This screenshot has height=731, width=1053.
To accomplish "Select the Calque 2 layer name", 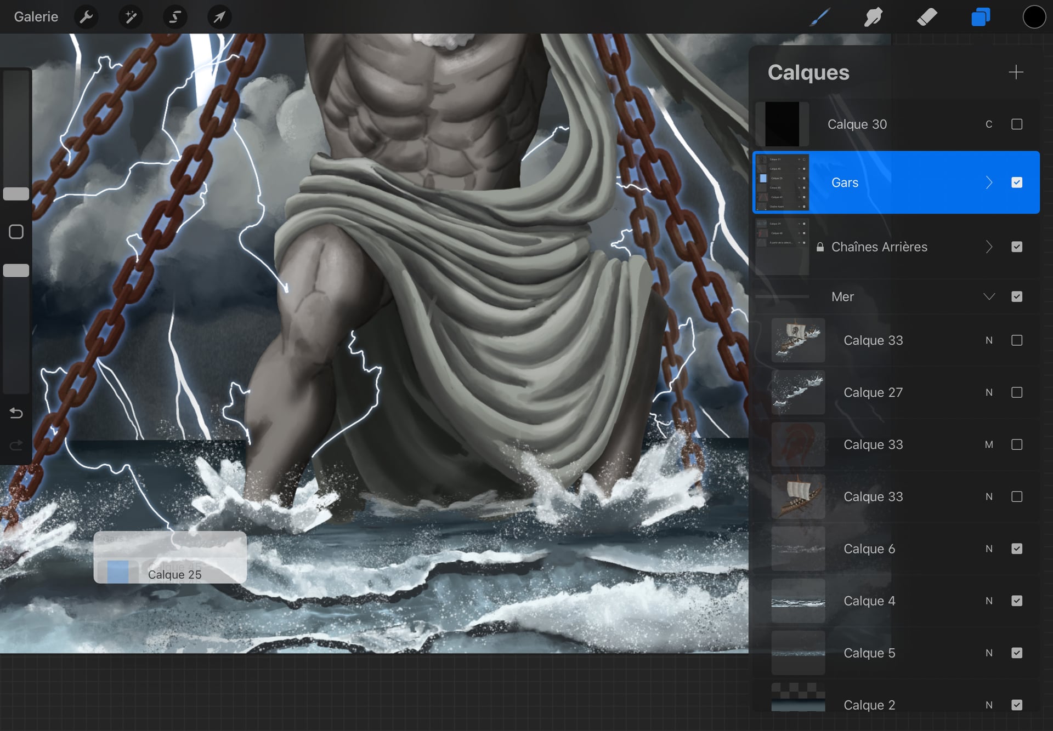I will 869,705.
